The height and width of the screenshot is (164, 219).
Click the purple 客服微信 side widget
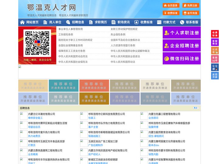click(215, 42)
